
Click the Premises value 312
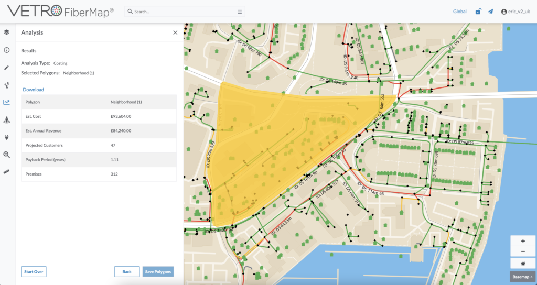coord(114,174)
